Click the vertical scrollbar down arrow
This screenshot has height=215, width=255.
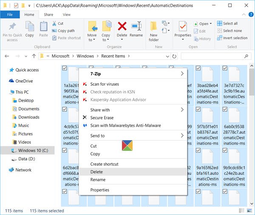point(252,204)
